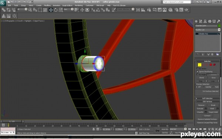Click the Select and Link tool

pyautogui.click(x=4, y=10)
